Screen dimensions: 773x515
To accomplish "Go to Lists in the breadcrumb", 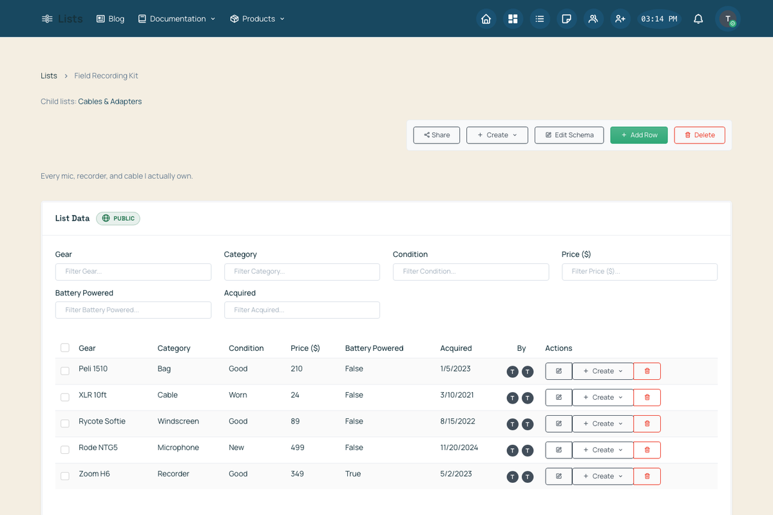I will point(49,76).
